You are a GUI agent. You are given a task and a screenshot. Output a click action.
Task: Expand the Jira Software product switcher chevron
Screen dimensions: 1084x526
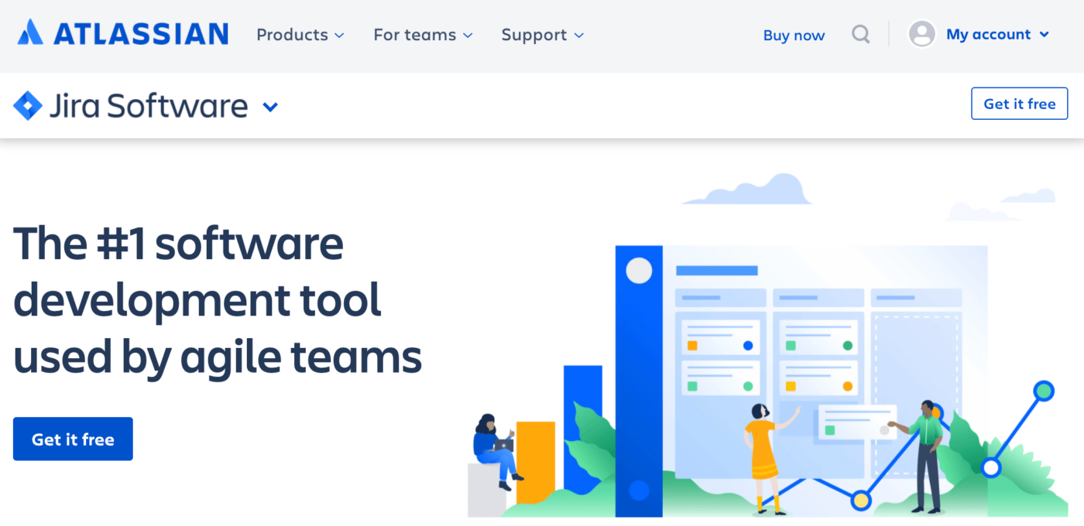point(270,107)
